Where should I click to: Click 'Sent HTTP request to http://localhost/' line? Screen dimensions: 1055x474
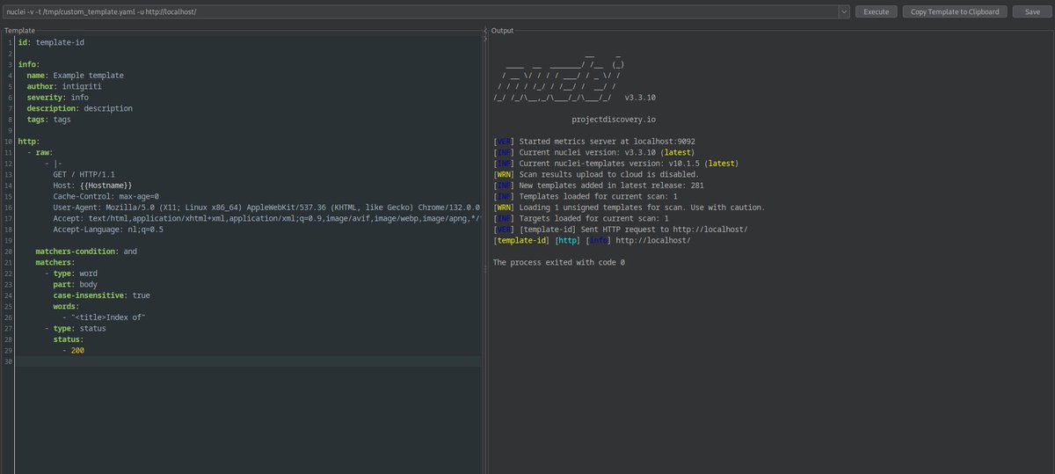[x=621, y=230]
